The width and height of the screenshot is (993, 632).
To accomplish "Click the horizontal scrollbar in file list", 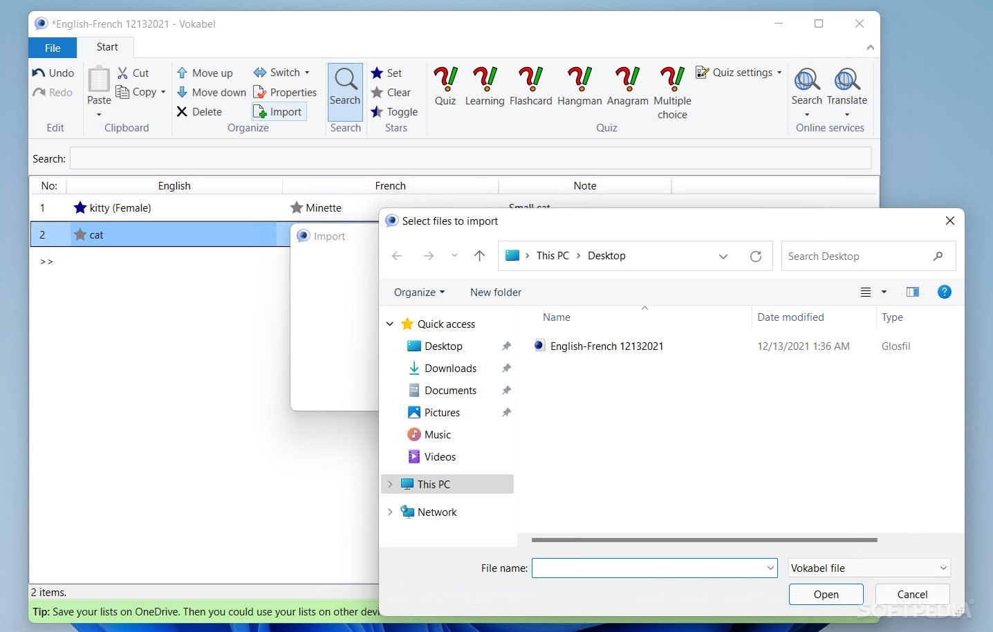I will pyautogui.click(x=704, y=540).
